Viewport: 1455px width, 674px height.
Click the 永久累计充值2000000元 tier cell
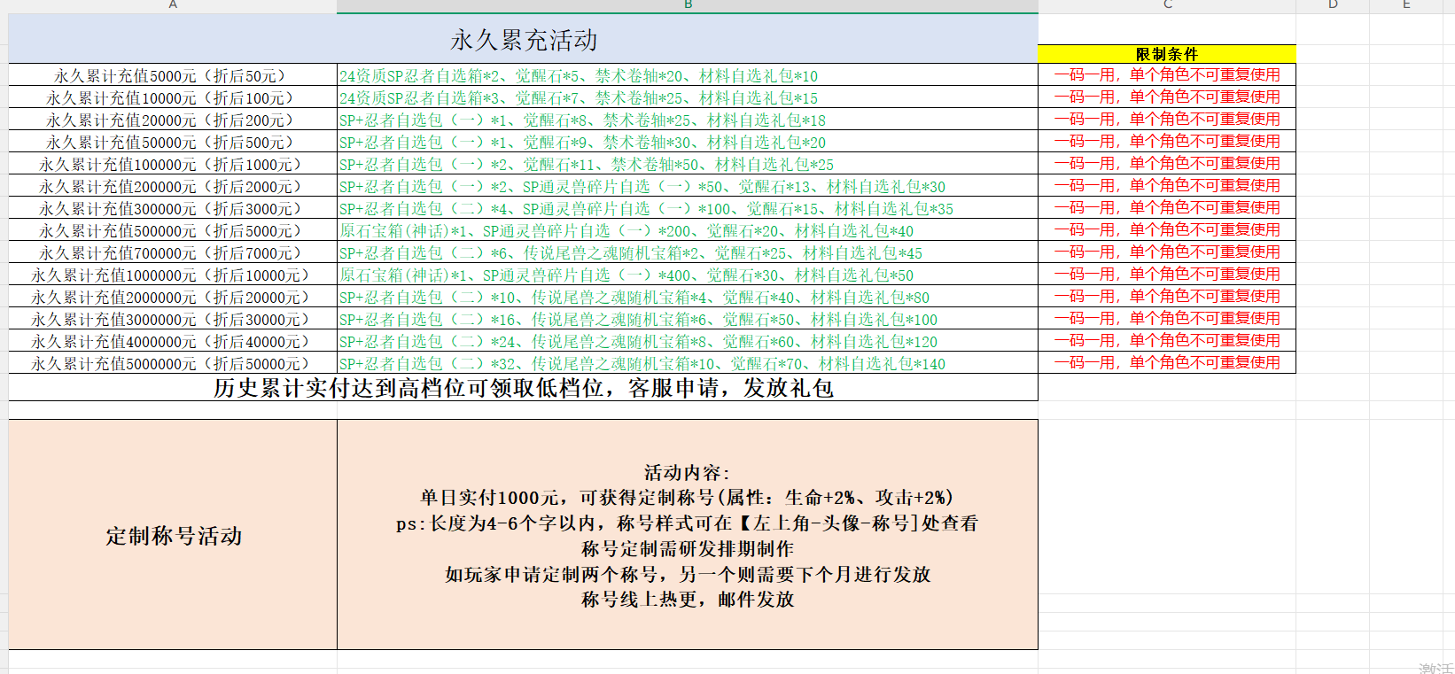click(173, 298)
